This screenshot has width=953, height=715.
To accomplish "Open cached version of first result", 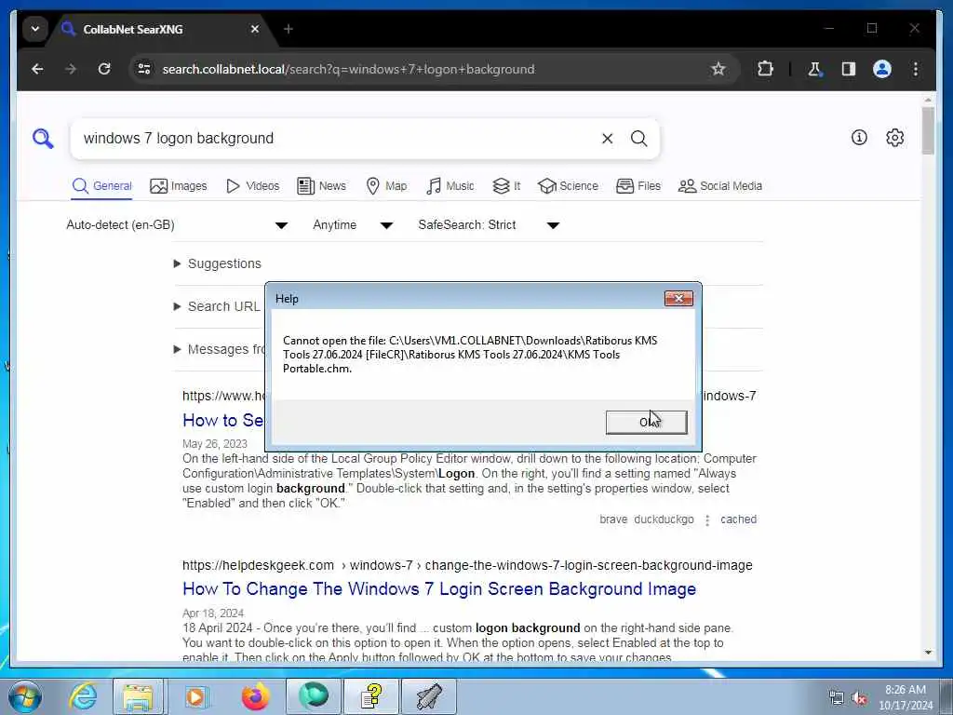I will 738,519.
